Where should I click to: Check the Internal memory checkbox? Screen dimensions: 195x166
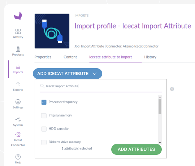point(44,115)
